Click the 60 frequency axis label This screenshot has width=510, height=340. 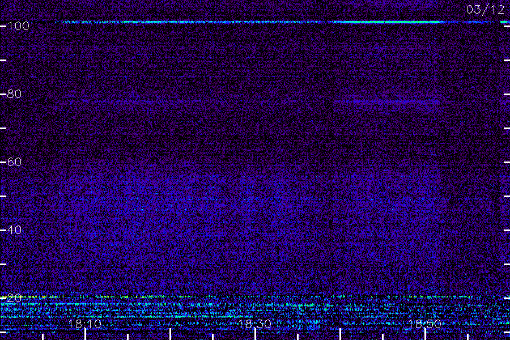pyautogui.click(x=14, y=162)
